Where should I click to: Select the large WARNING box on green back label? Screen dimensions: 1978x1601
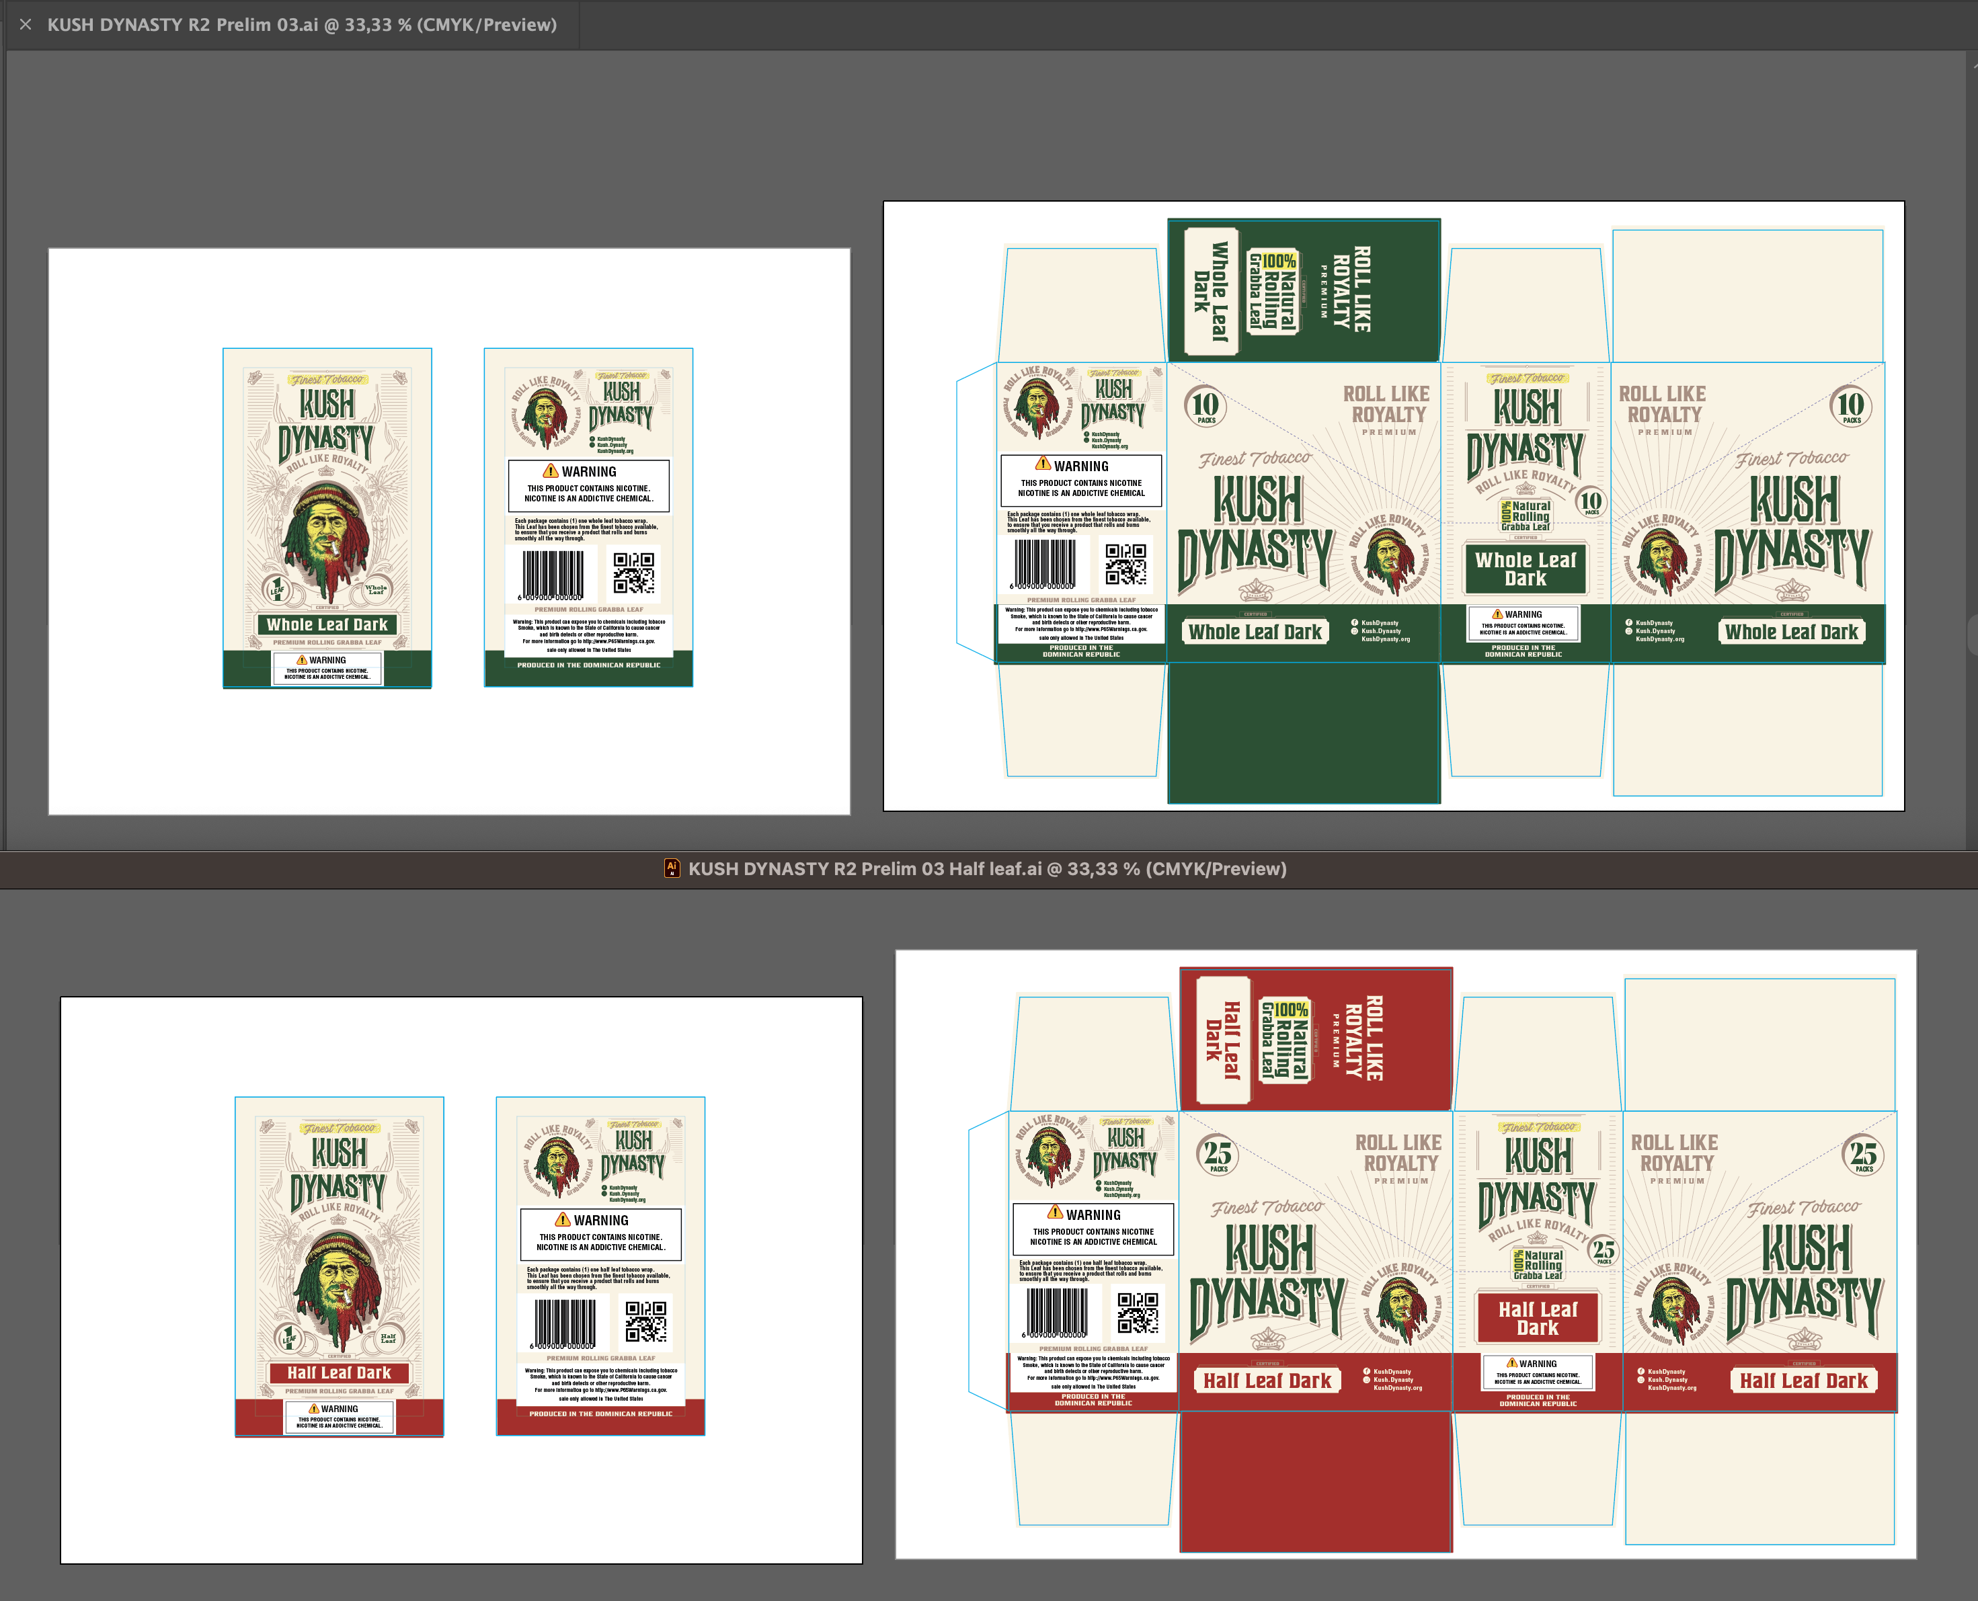[588, 486]
